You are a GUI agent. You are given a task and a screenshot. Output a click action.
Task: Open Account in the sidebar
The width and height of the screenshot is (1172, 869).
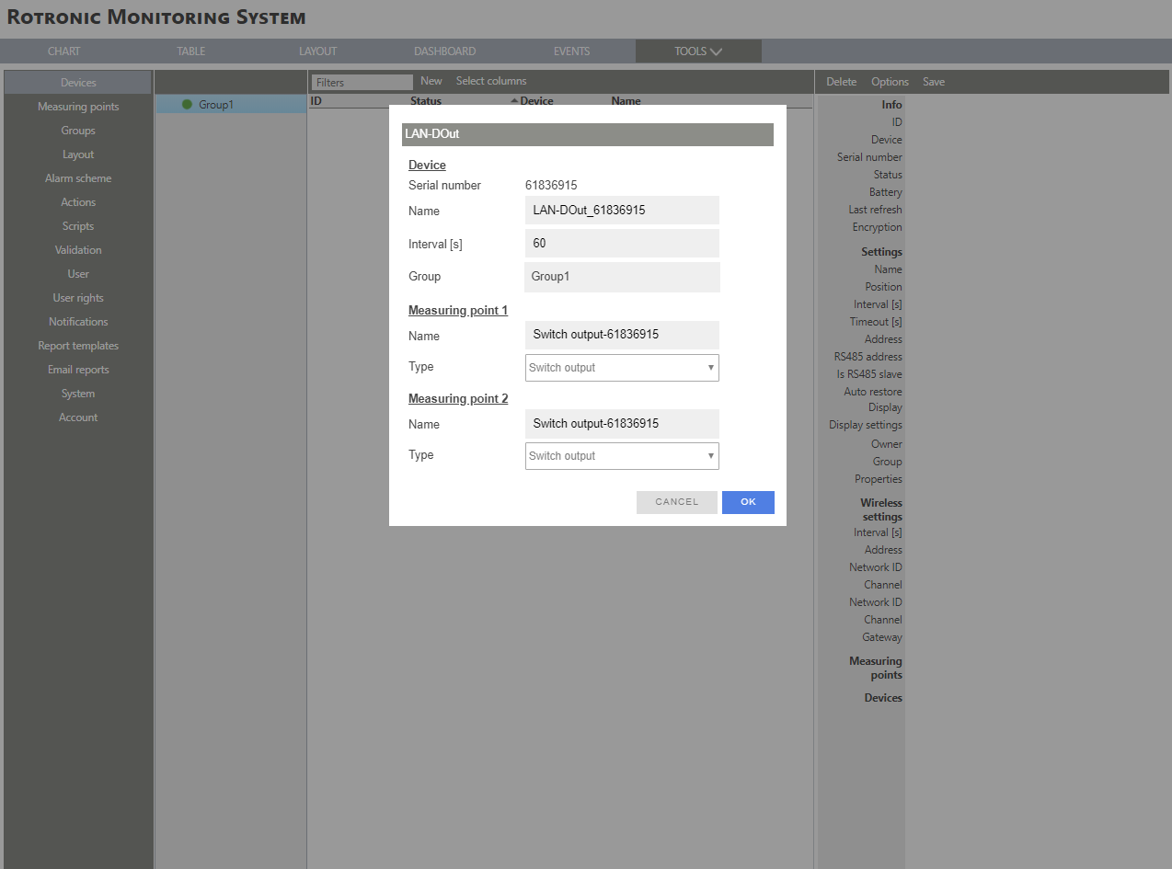(78, 417)
